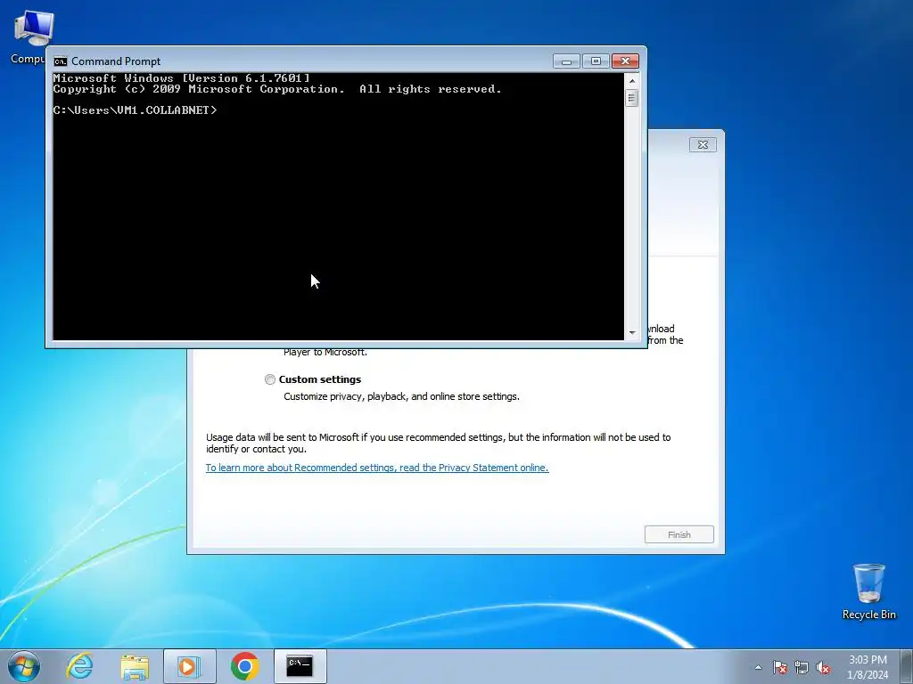Launch Google Chrome from taskbar
Viewport: 913px width, 684px height.
click(244, 666)
